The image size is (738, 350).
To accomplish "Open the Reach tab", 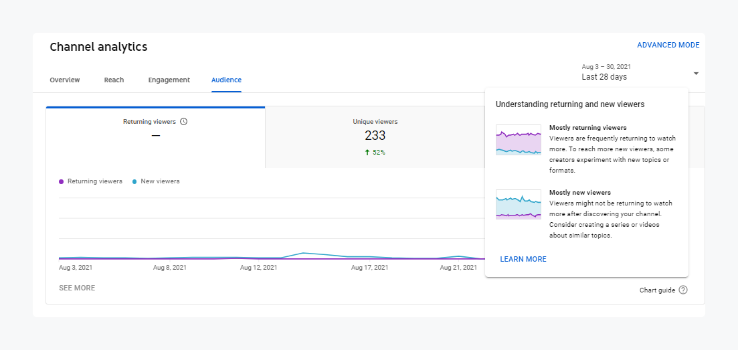I will (x=114, y=80).
